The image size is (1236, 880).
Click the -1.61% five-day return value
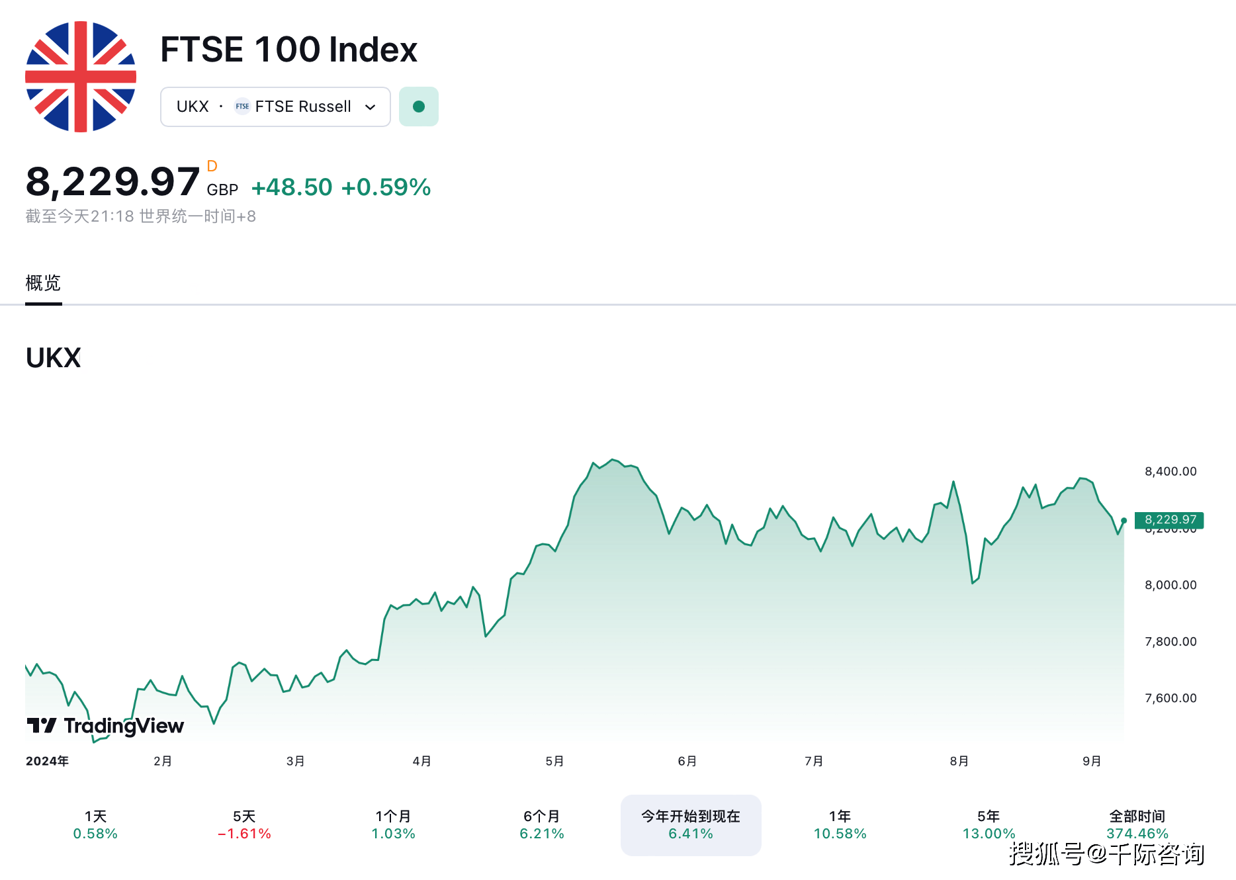pyautogui.click(x=244, y=834)
